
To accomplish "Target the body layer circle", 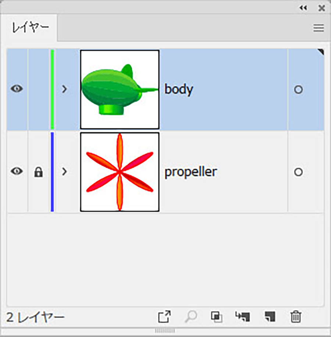I will pyautogui.click(x=298, y=89).
